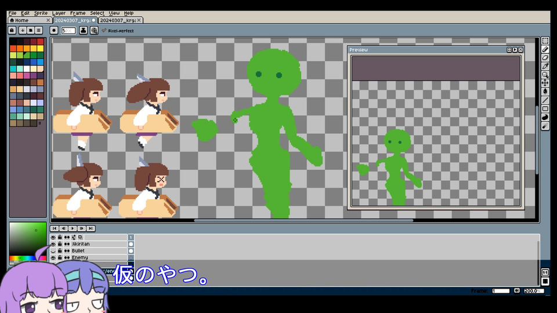This screenshot has width=557, height=313.
Task: Lock the Enemy layer
Action: (x=60, y=257)
